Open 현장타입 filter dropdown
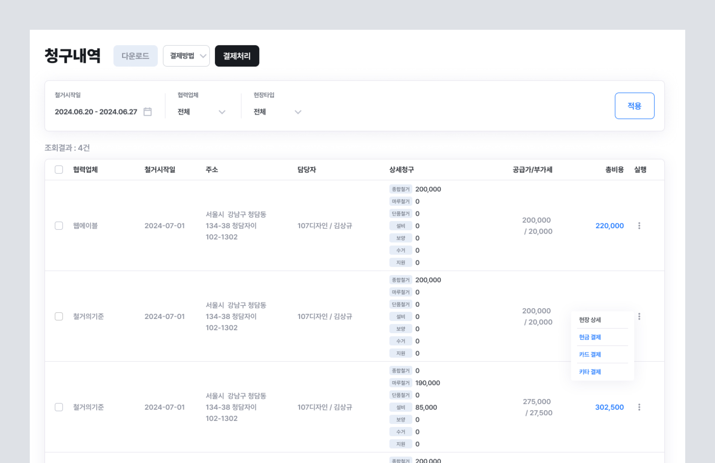 coord(277,112)
